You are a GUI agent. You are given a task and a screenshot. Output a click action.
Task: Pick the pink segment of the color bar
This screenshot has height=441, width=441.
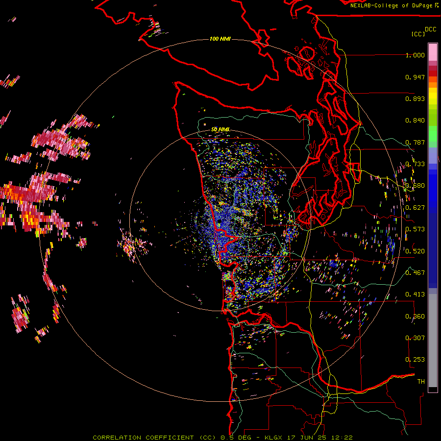433,52
